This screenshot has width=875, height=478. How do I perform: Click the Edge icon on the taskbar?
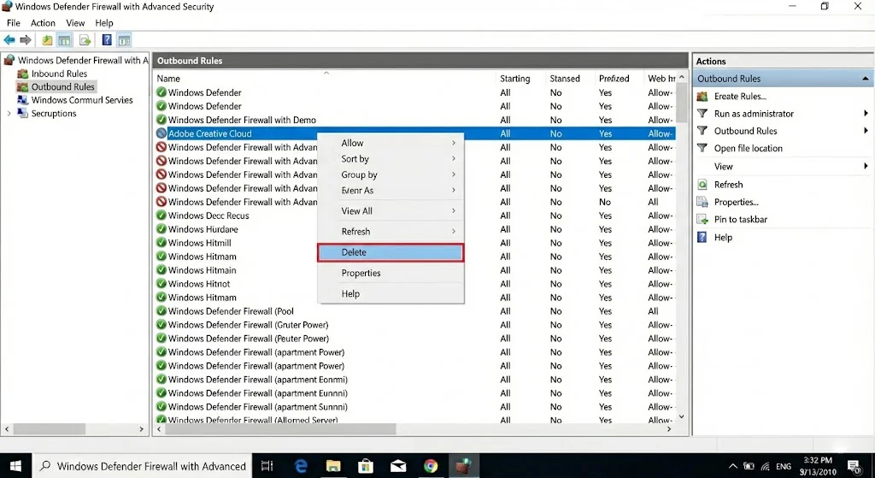pyautogui.click(x=301, y=466)
